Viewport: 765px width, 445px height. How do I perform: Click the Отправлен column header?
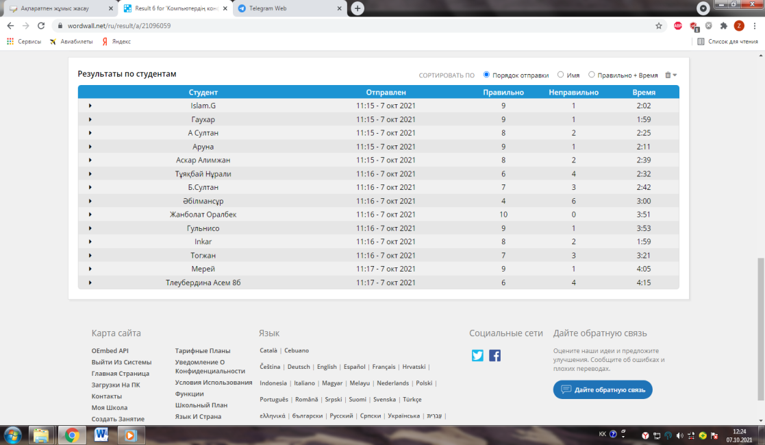click(x=386, y=92)
